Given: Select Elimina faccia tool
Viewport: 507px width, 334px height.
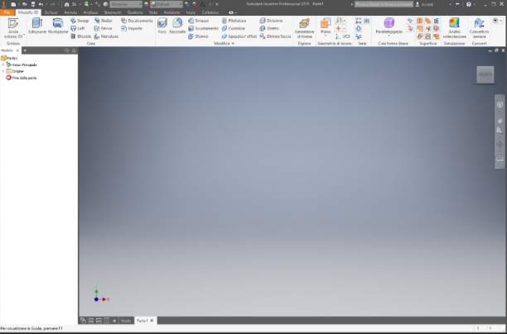Looking at the screenshot, I should click(275, 36).
